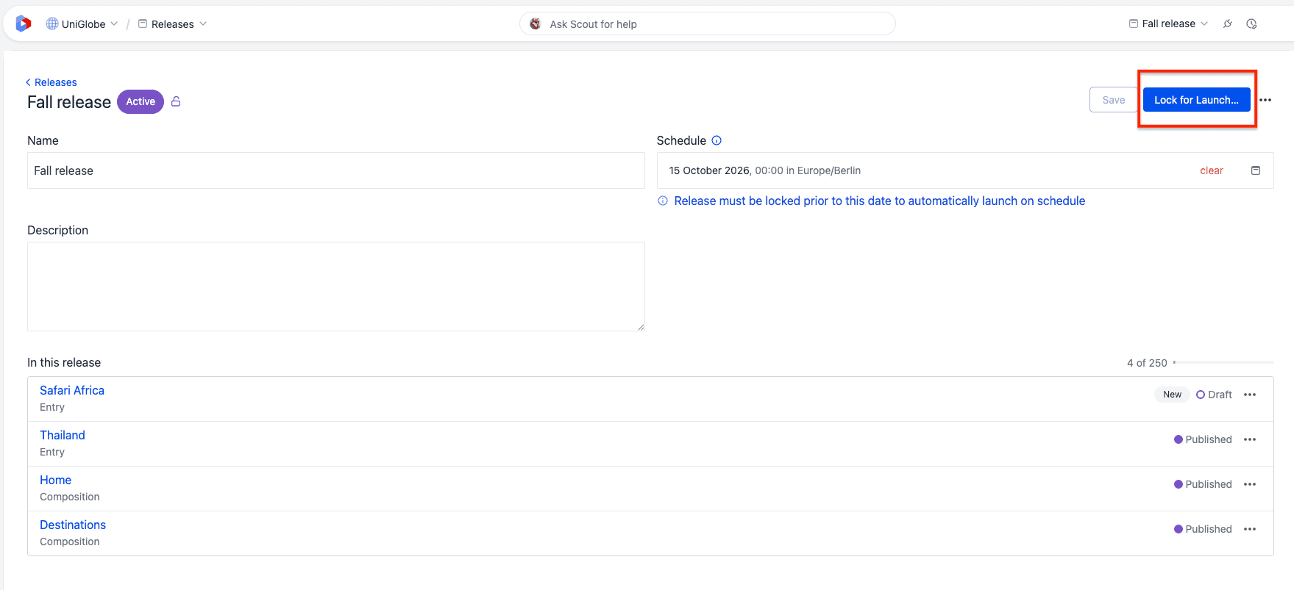Open the Safari Africa row ellipsis menu
1294x590 pixels.
pyautogui.click(x=1250, y=395)
